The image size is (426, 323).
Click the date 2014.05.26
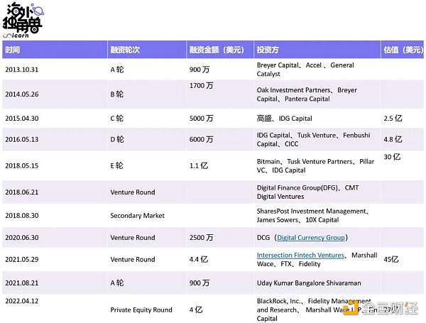click(x=22, y=94)
